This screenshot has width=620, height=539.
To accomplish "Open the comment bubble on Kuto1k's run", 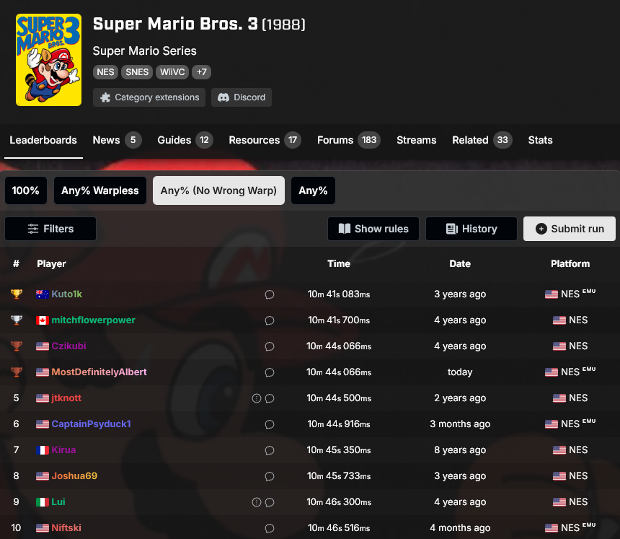I will click(x=270, y=294).
